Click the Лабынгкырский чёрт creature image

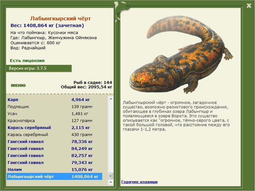click(x=181, y=54)
